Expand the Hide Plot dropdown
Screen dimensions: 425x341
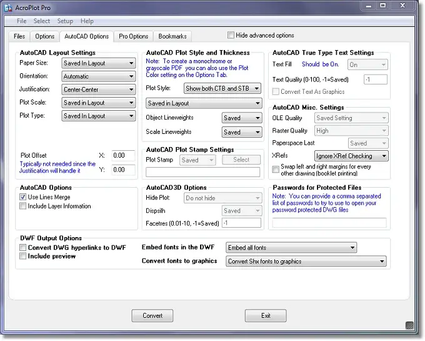click(x=222, y=198)
